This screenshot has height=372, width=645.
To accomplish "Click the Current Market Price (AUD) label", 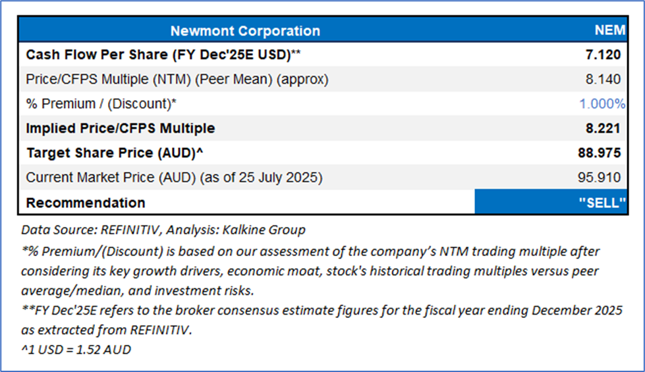I will tap(175, 177).
